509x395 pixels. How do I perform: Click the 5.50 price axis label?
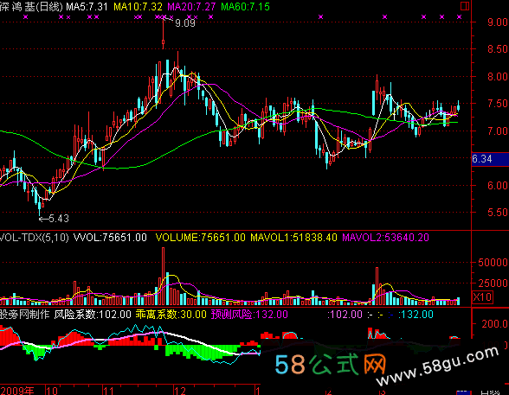pyautogui.click(x=497, y=213)
